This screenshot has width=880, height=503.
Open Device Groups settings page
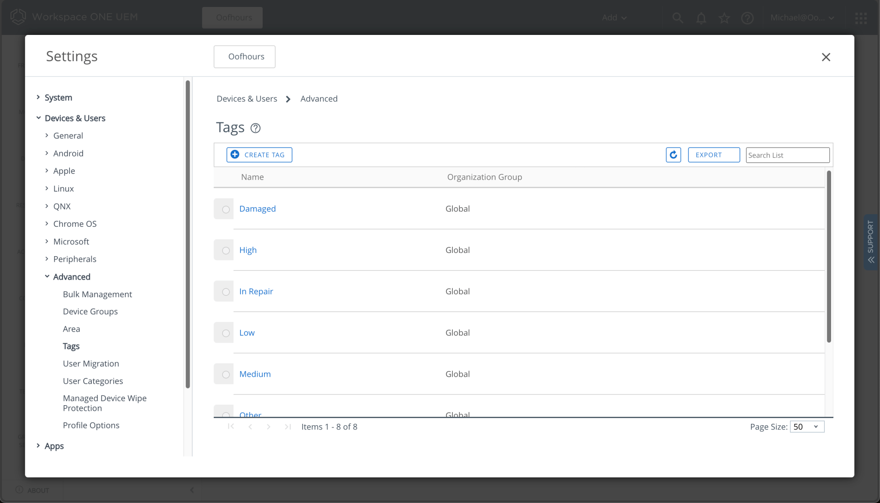(x=90, y=312)
